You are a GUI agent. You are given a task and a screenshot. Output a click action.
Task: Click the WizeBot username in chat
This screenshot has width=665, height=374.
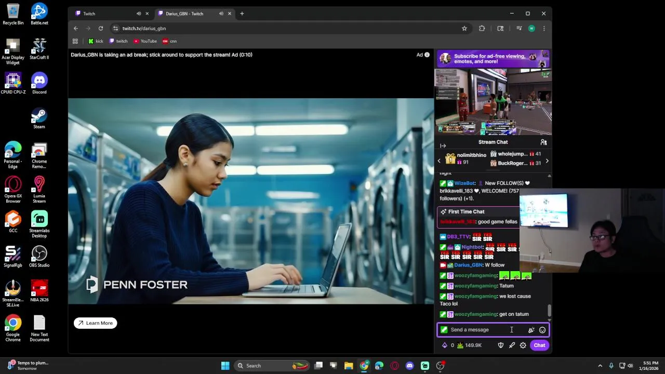click(464, 183)
